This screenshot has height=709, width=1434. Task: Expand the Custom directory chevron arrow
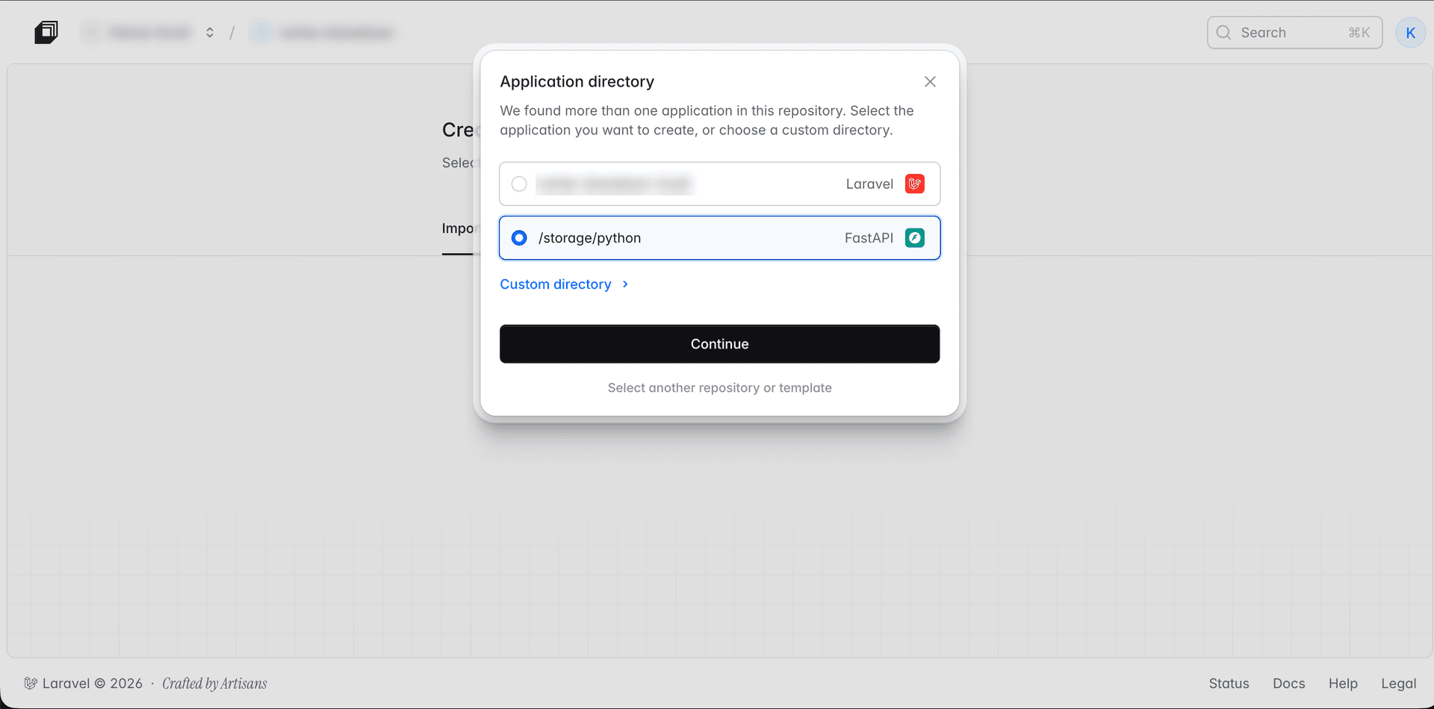tap(625, 284)
